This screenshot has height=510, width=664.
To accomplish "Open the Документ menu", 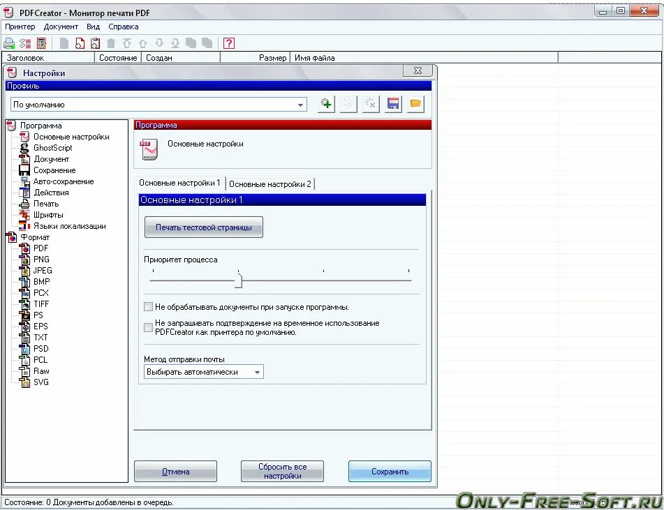I will pyautogui.click(x=61, y=27).
